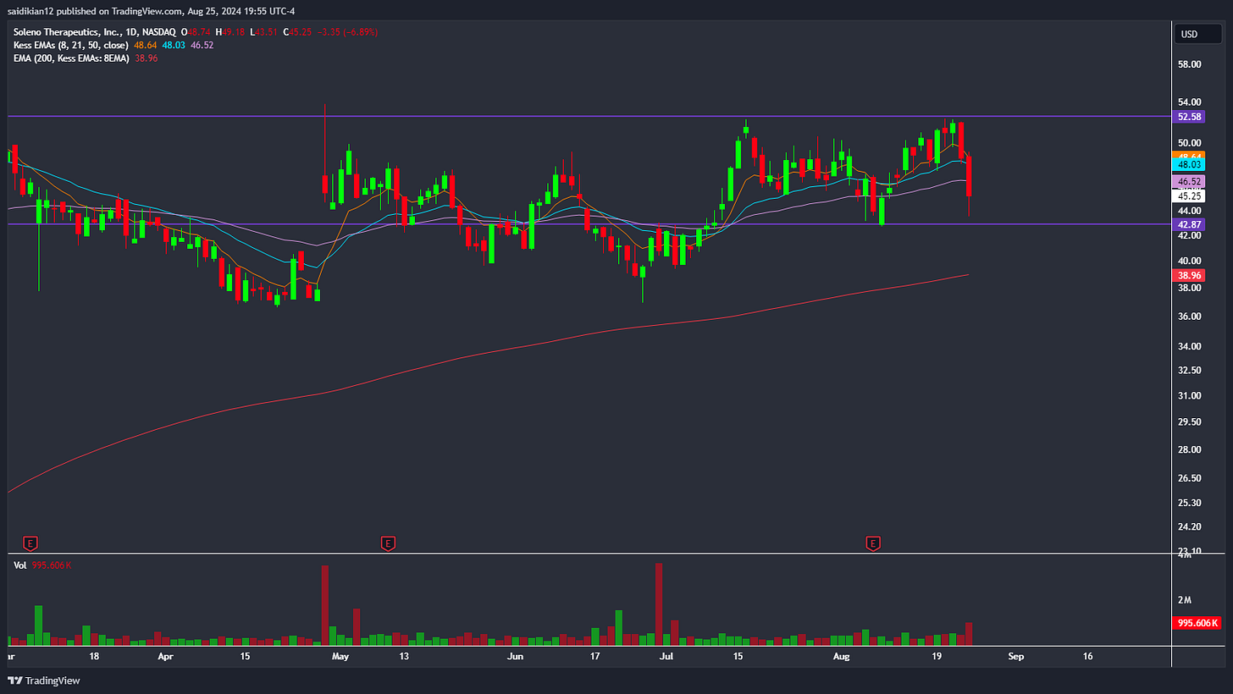Click the earnings marker in early March

(31, 542)
